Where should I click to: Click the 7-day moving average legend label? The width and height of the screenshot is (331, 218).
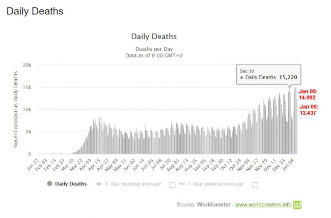216,183
